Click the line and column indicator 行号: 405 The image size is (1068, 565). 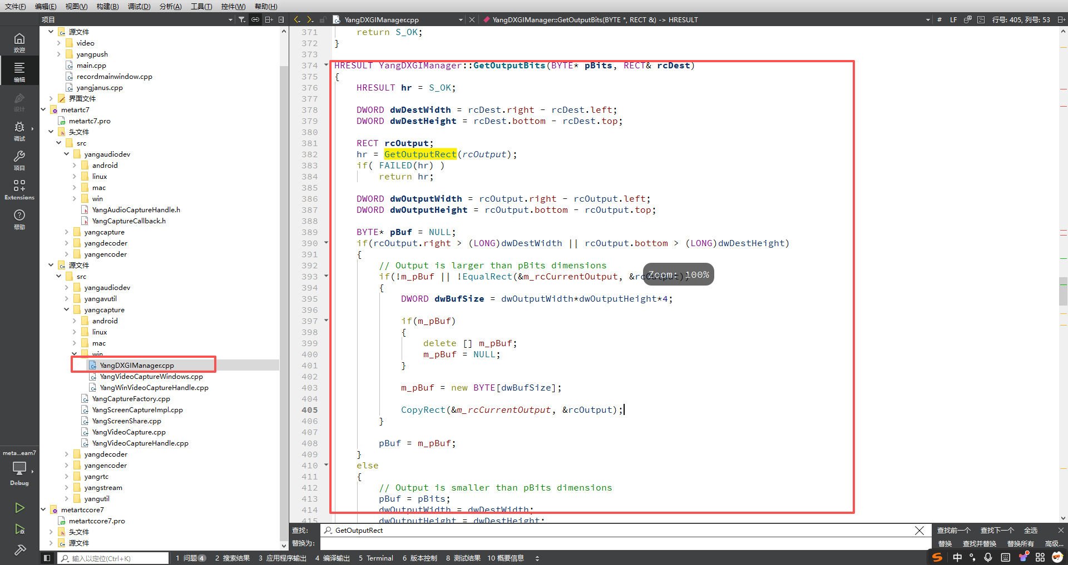tap(1021, 19)
